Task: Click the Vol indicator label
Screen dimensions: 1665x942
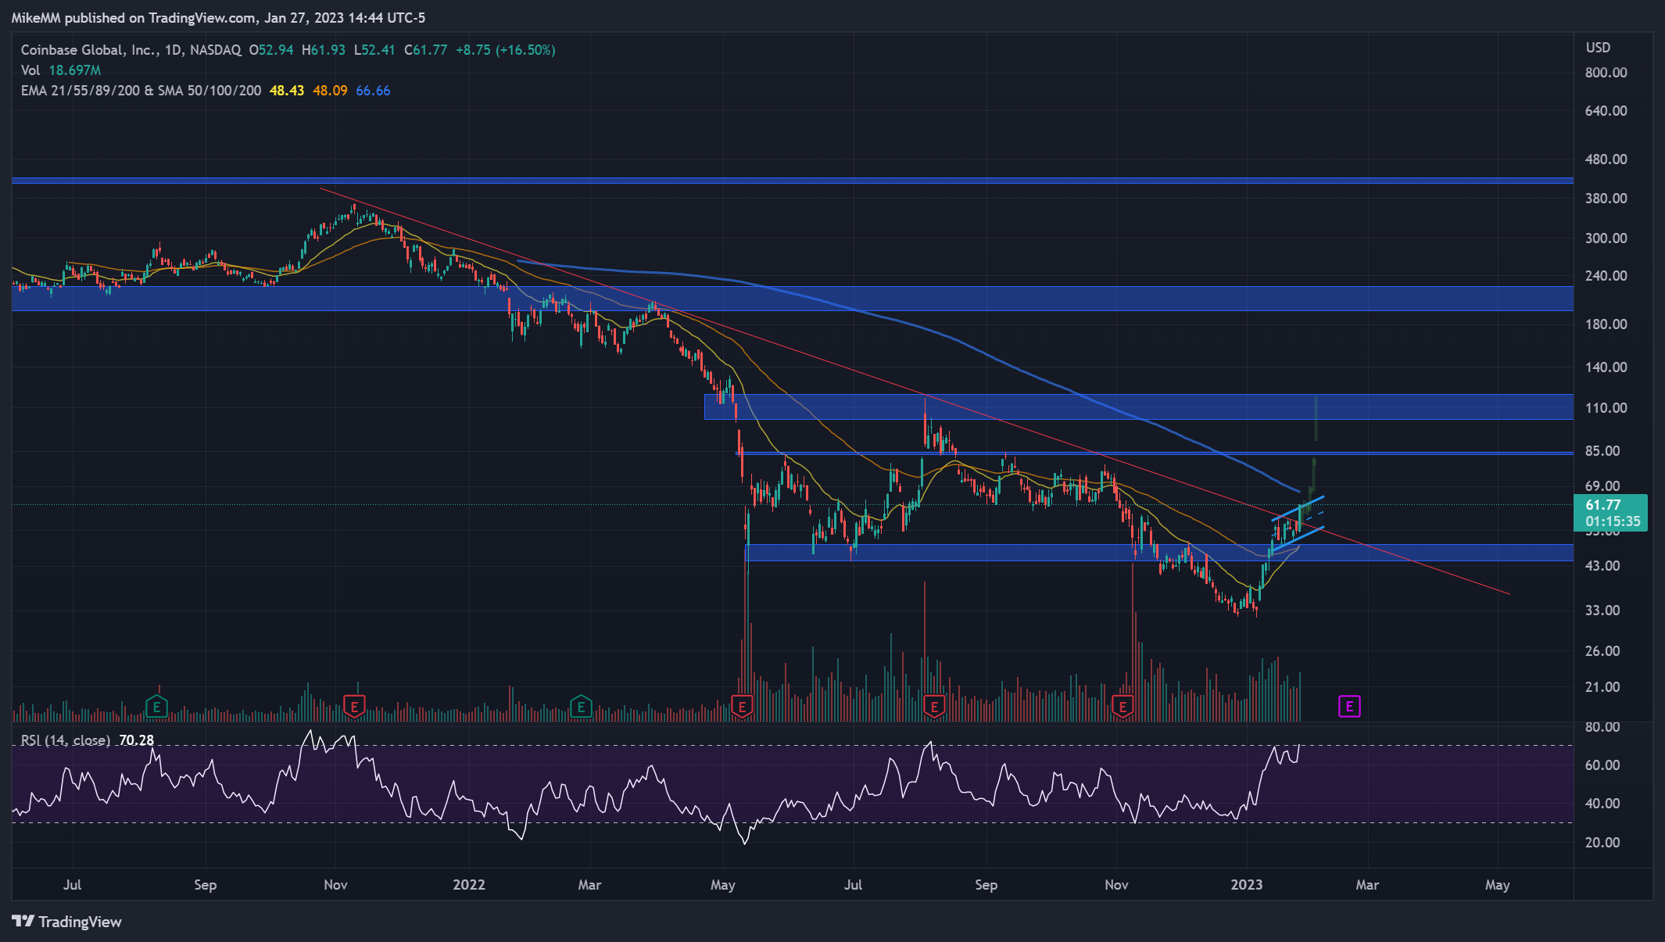Action: click(30, 70)
